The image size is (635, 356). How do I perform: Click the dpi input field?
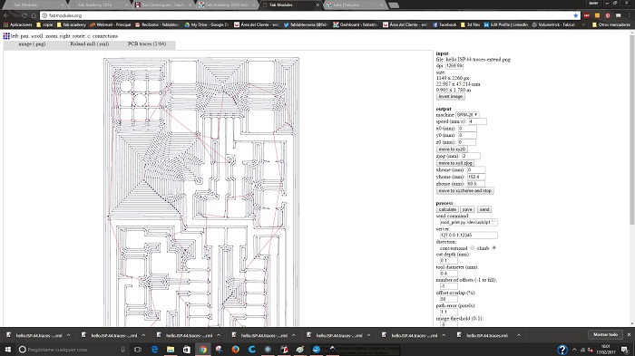click(454, 65)
